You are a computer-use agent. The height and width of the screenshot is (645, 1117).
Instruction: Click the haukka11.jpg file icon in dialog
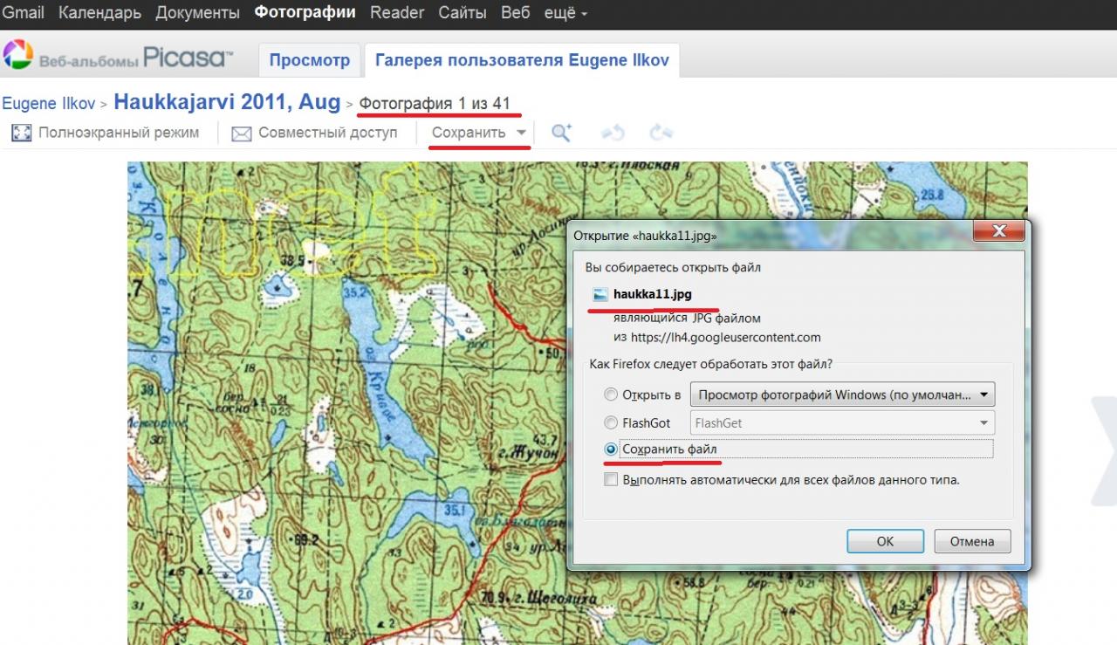pyautogui.click(x=600, y=295)
